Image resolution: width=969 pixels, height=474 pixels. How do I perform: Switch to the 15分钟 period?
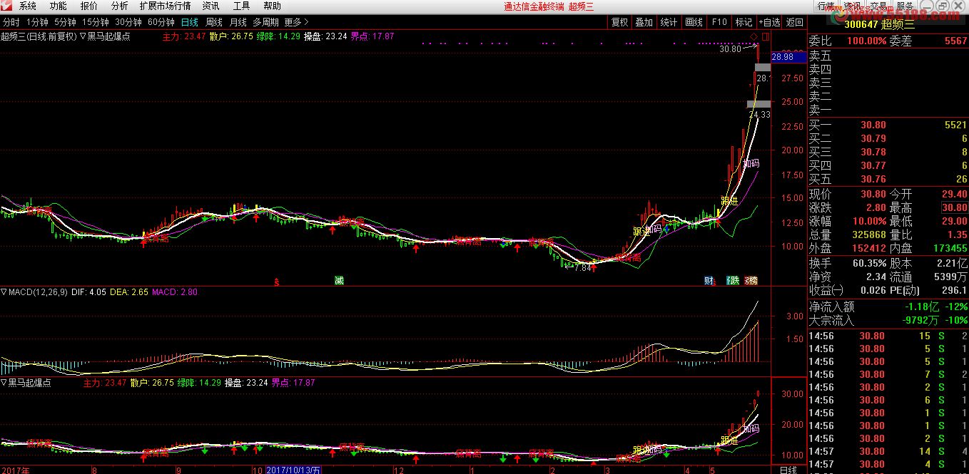[x=96, y=22]
